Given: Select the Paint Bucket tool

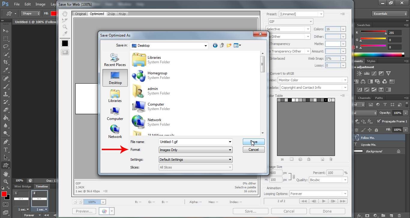Looking at the screenshot, I should point(6,118).
